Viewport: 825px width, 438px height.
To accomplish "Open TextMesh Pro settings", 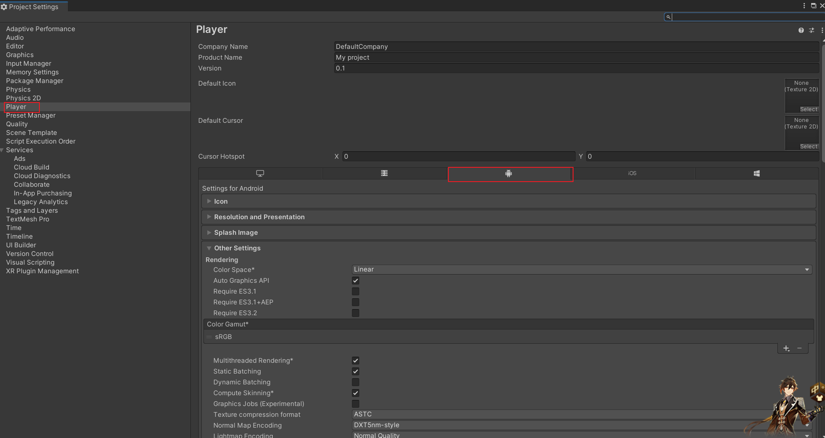I will tap(28, 219).
